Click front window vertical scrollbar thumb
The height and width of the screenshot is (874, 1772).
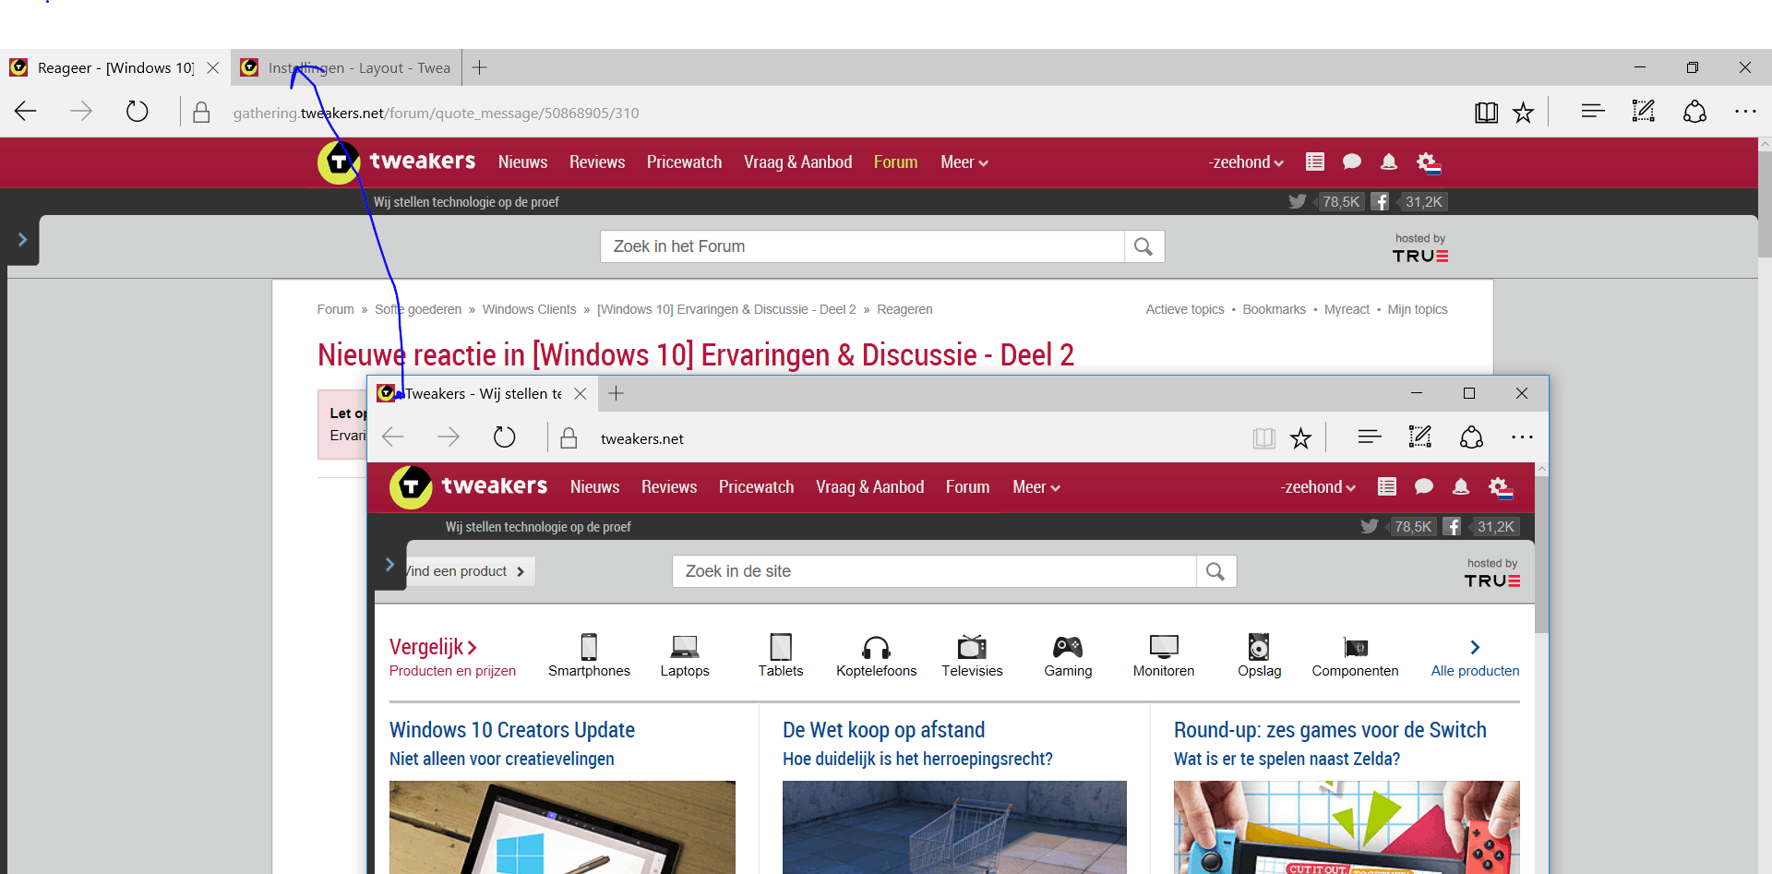pos(1541,554)
